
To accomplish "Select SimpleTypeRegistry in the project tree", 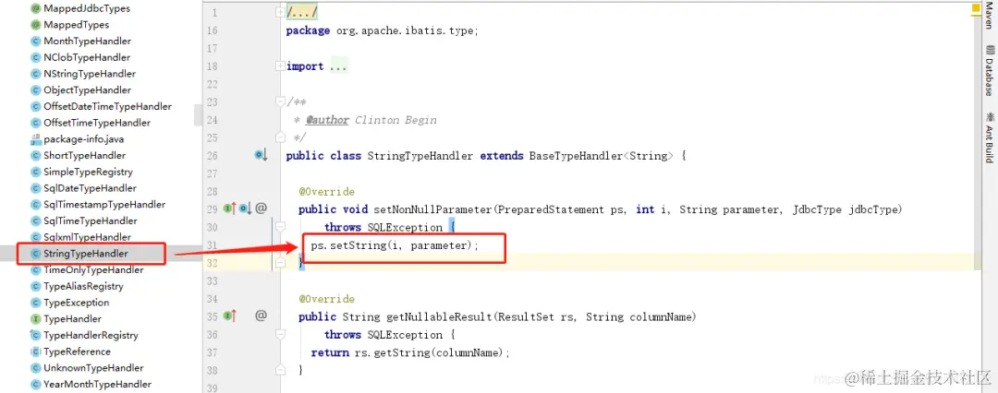I will coord(88,173).
